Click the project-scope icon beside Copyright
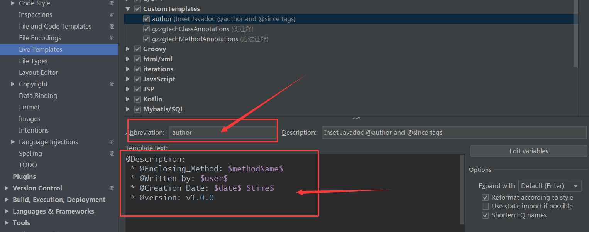The width and height of the screenshot is (589, 232). pyautogui.click(x=112, y=84)
